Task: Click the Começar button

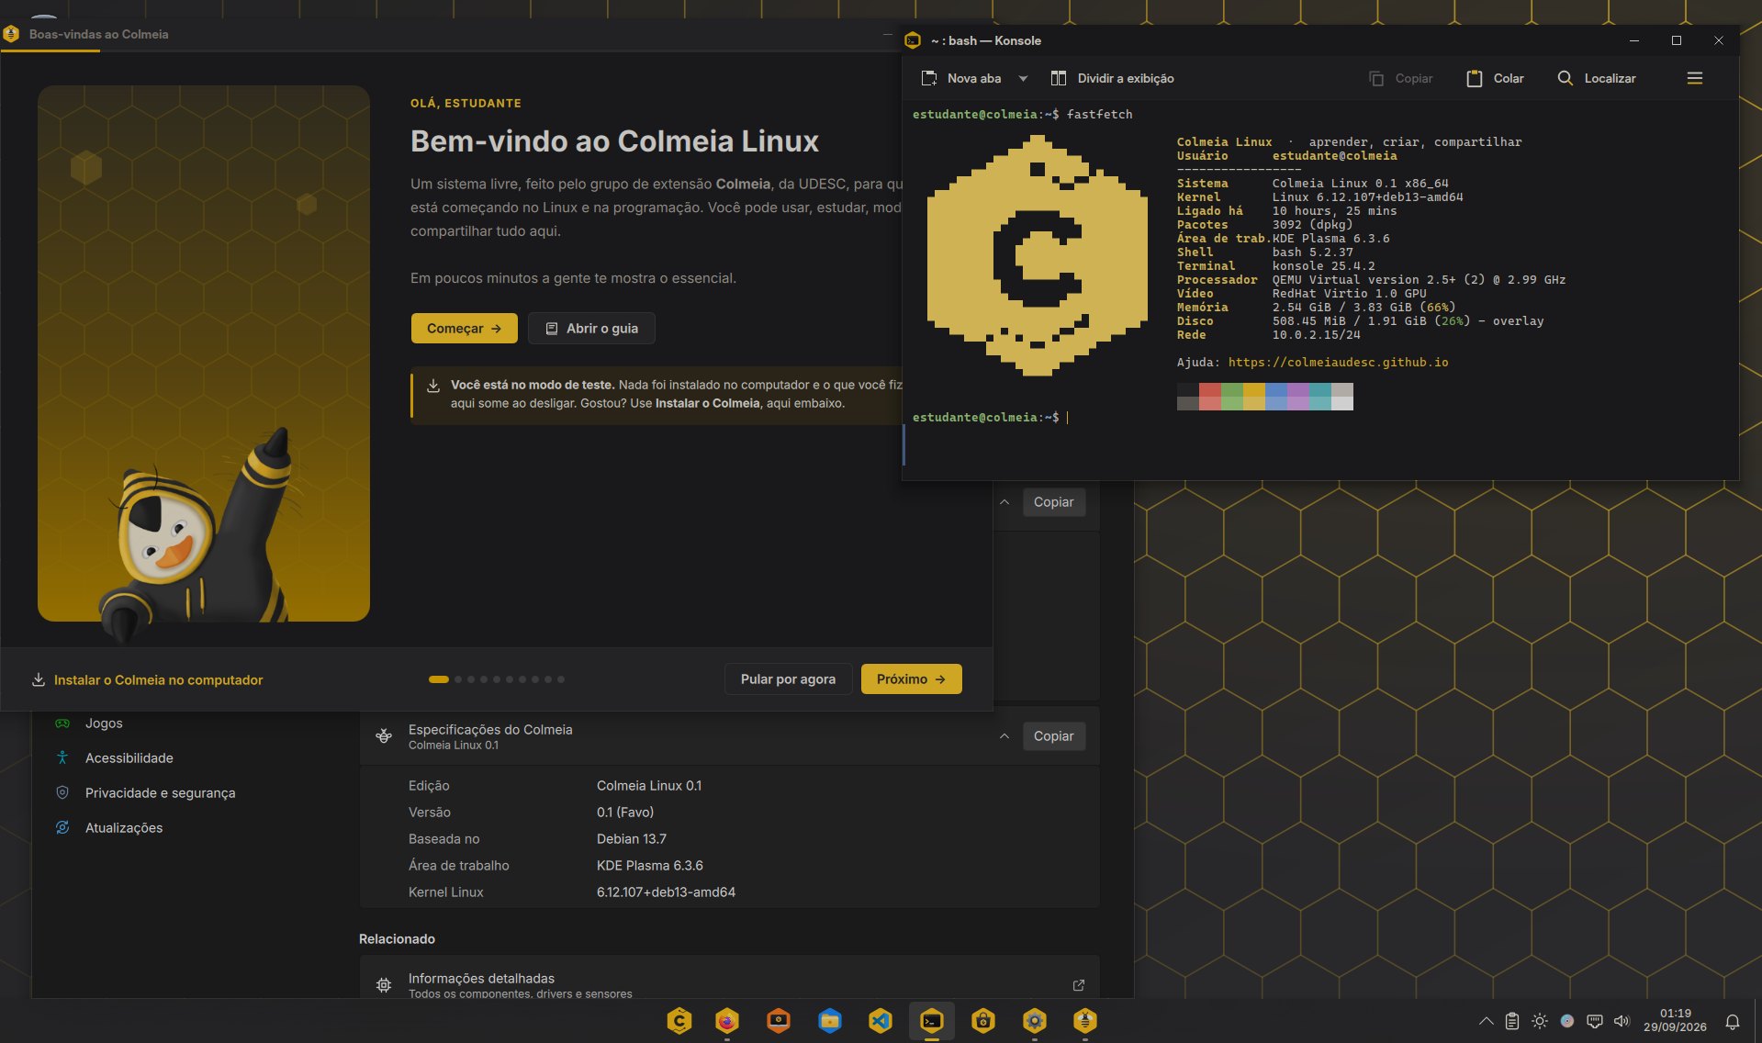Action: [x=465, y=329]
